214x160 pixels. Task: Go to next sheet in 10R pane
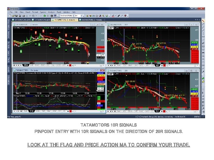tap(113, 65)
